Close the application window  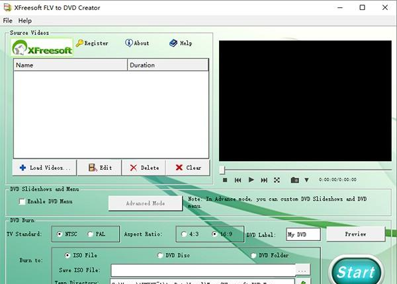click(x=385, y=7)
